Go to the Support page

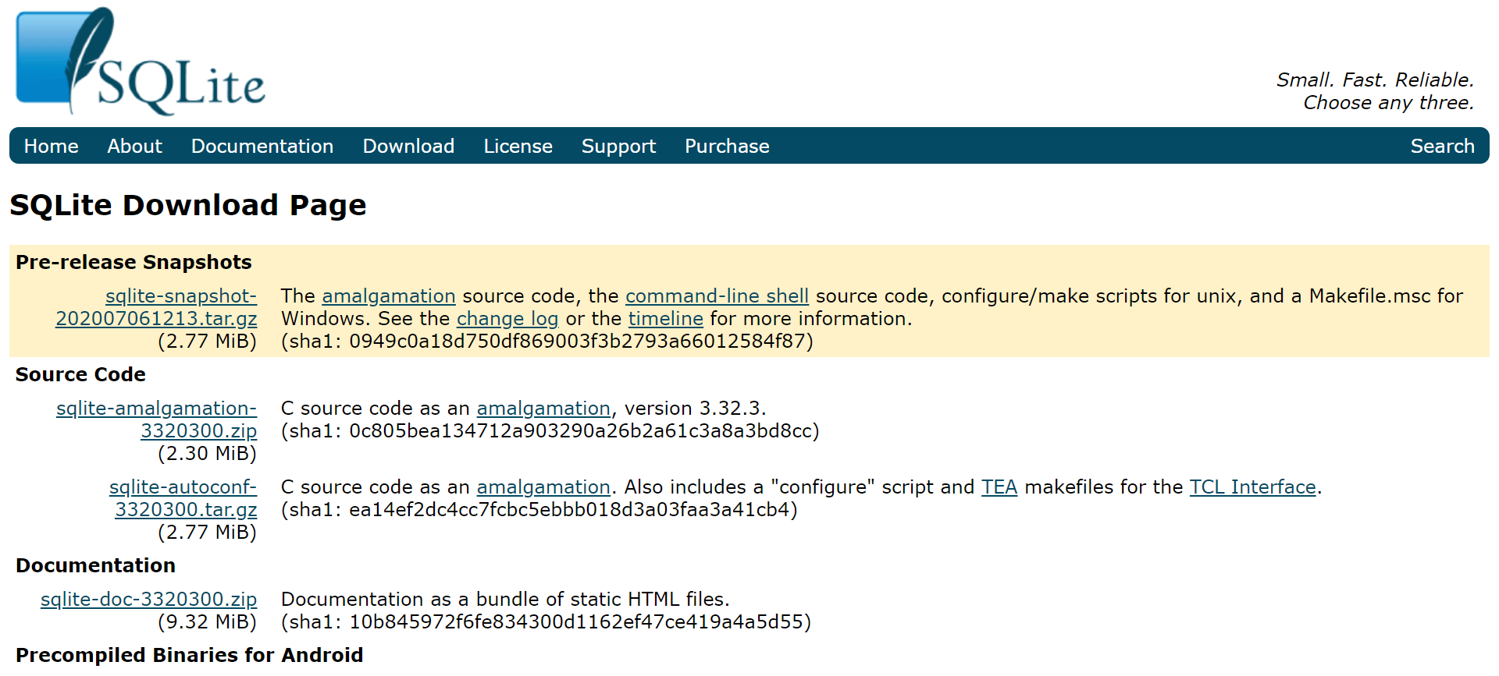(x=618, y=146)
